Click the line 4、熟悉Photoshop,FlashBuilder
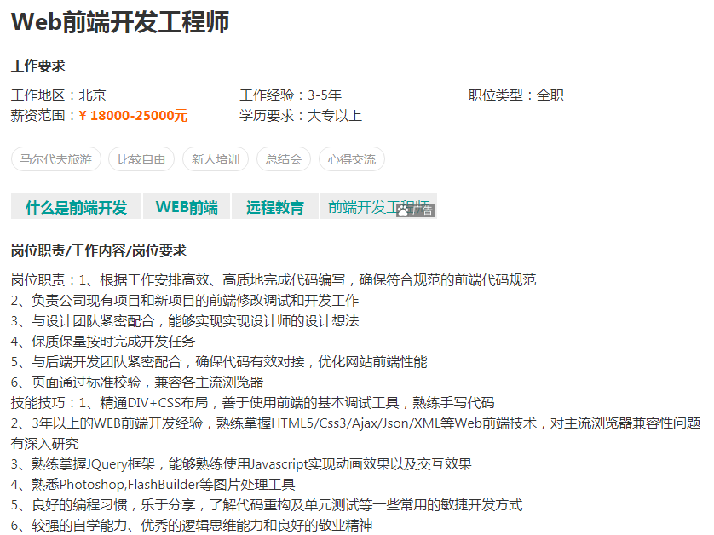Viewport: 714px width, 535px height. coord(153,485)
